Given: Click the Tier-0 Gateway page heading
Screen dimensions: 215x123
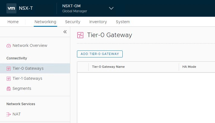Looking at the screenshot, I should (x=110, y=35).
